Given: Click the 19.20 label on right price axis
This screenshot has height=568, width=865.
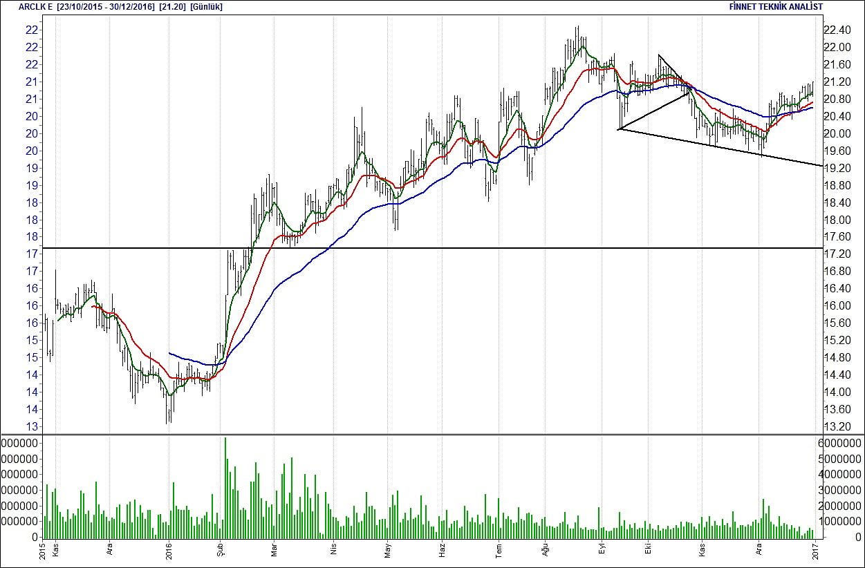Looking at the screenshot, I should [x=837, y=169].
